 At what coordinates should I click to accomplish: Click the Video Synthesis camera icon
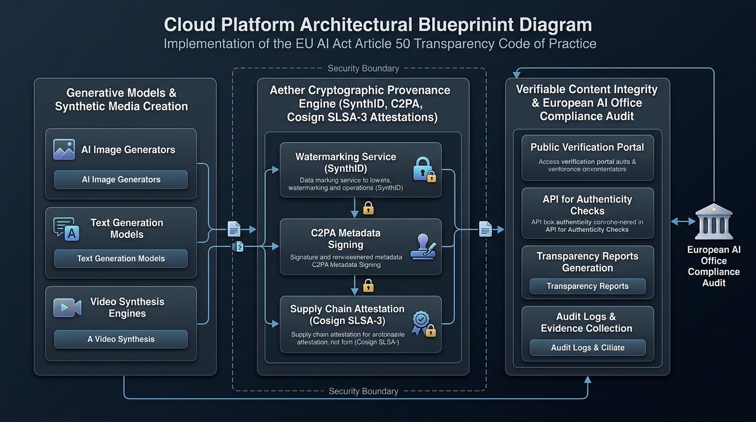[67, 308]
